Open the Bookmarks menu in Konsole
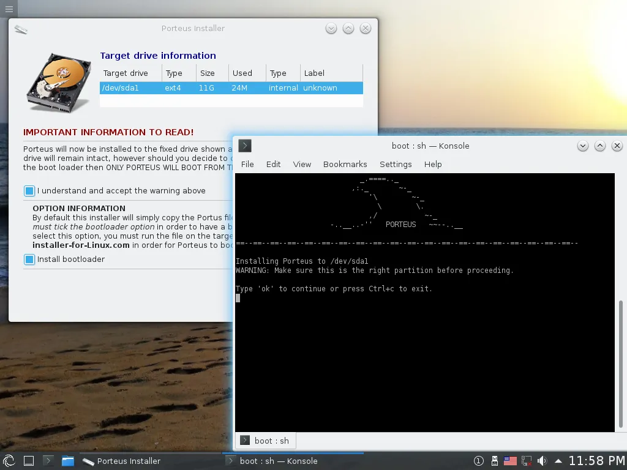 (x=345, y=164)
